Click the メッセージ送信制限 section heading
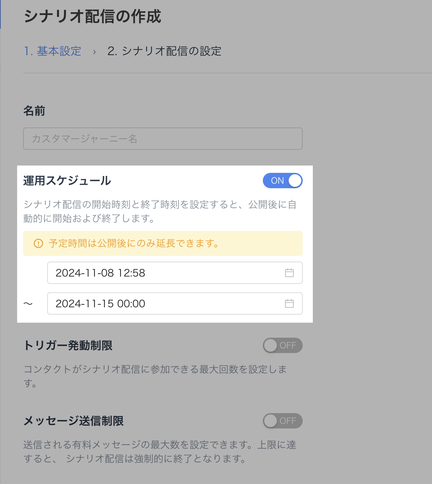The image size is (432, 484). 73,421
